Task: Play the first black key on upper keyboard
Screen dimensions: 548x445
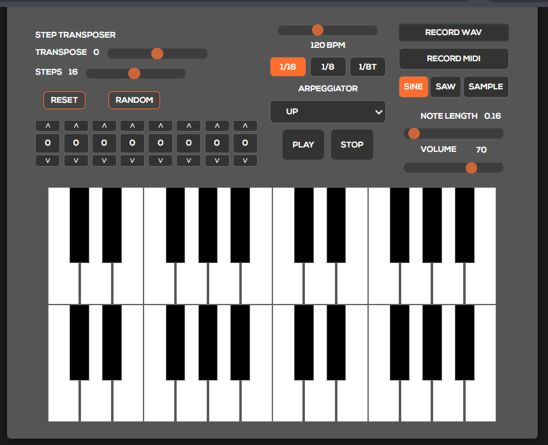Action: [79, 225]
